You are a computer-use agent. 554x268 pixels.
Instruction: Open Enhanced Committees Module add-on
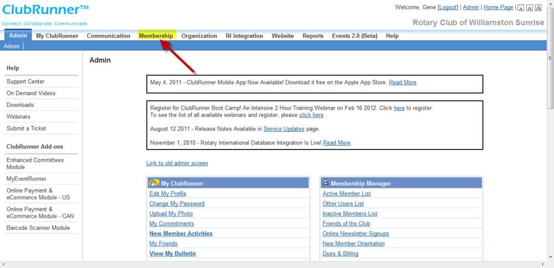click(35, 163)
